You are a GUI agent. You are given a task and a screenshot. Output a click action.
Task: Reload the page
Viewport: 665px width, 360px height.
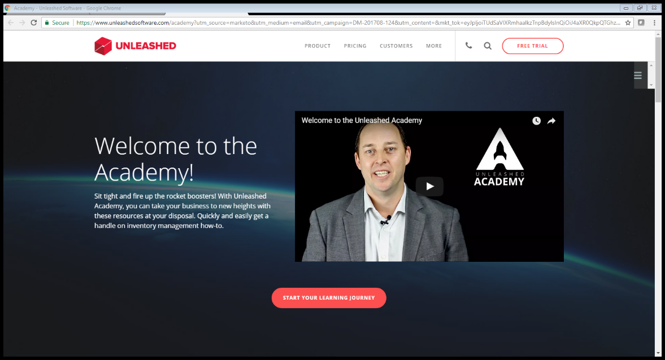point(34,22)
